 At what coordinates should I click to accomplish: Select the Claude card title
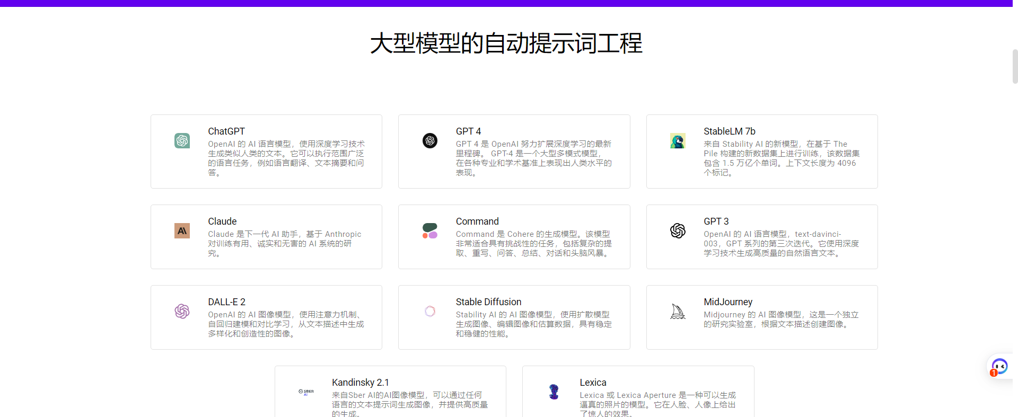pos(222,221)
